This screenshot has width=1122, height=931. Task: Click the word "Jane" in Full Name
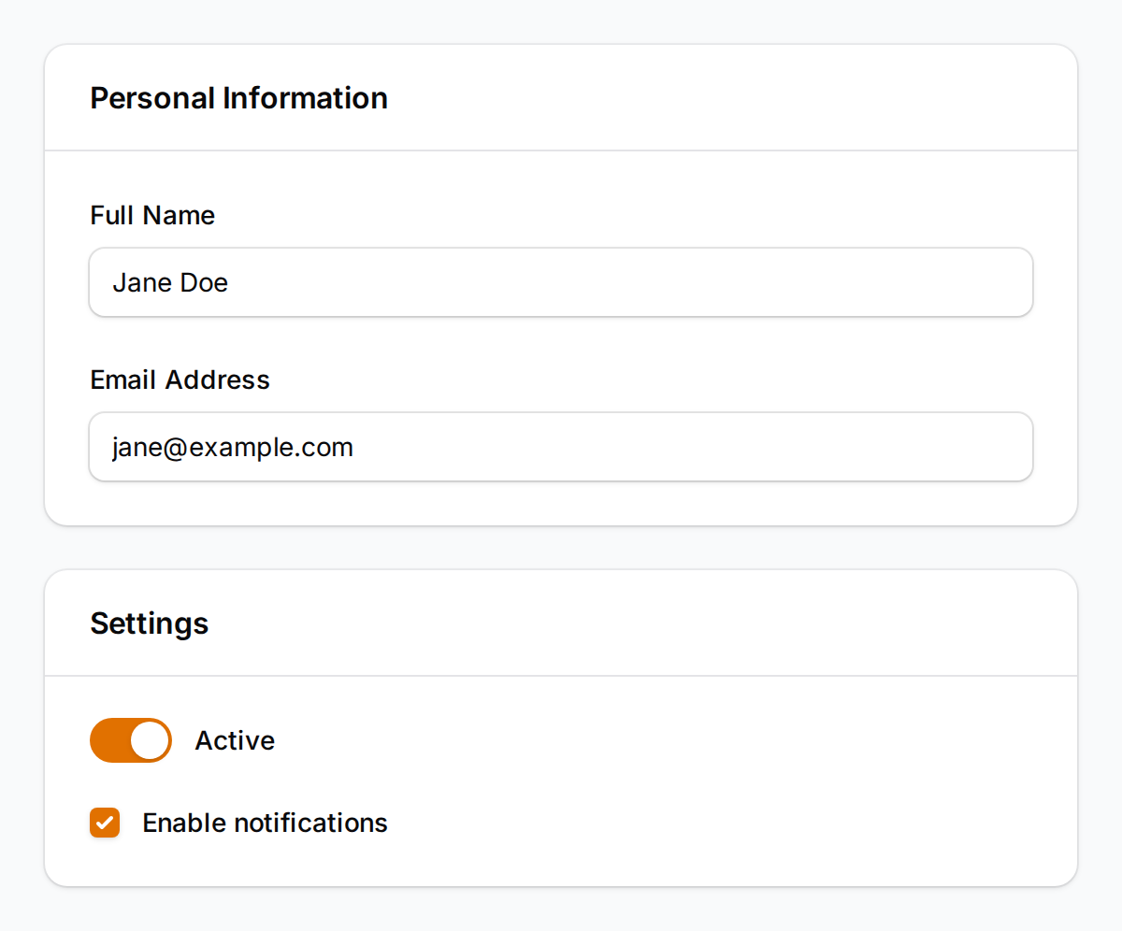pos(141,282)
